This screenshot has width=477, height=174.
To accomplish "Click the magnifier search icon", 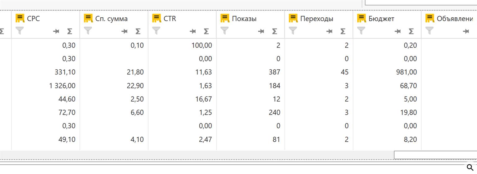I will (470, 168).
